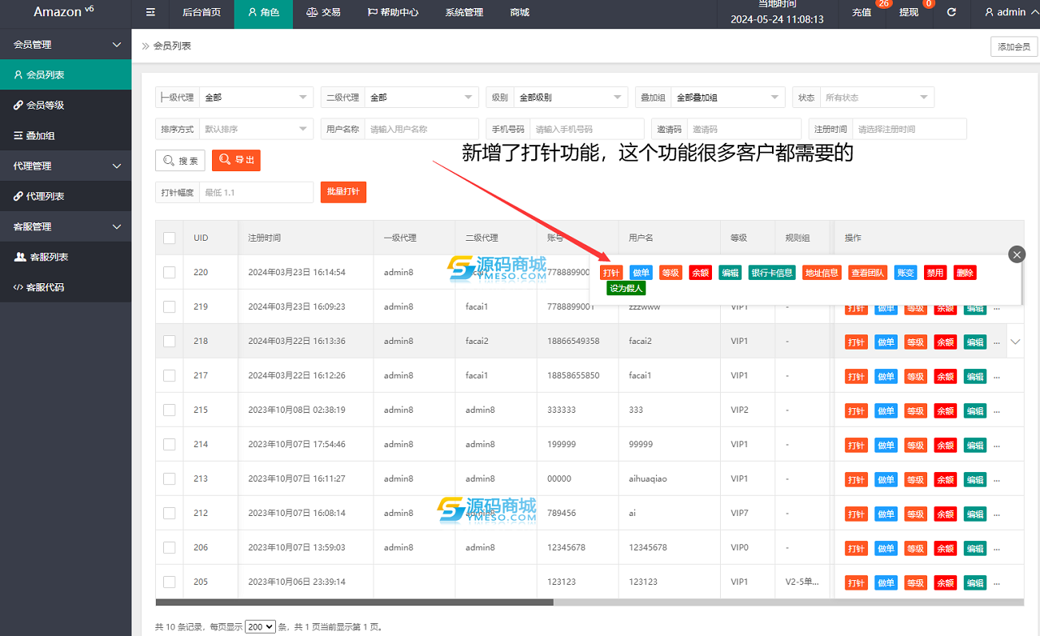Viewport: 1040px width, 636px height.
Task: Click the 会员列表 sidebar item
Action: coord(66,74)
